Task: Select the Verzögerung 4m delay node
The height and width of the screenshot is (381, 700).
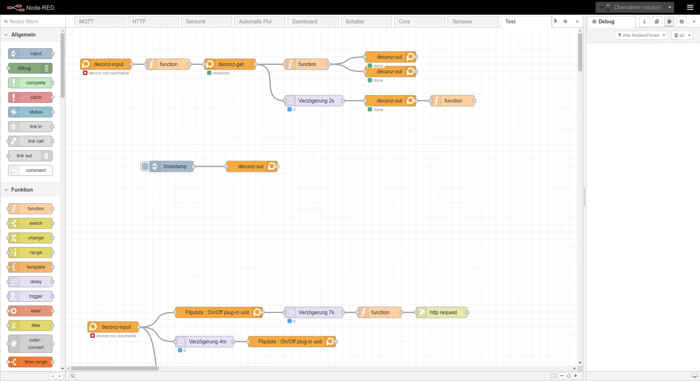Action: pos(204,342)
